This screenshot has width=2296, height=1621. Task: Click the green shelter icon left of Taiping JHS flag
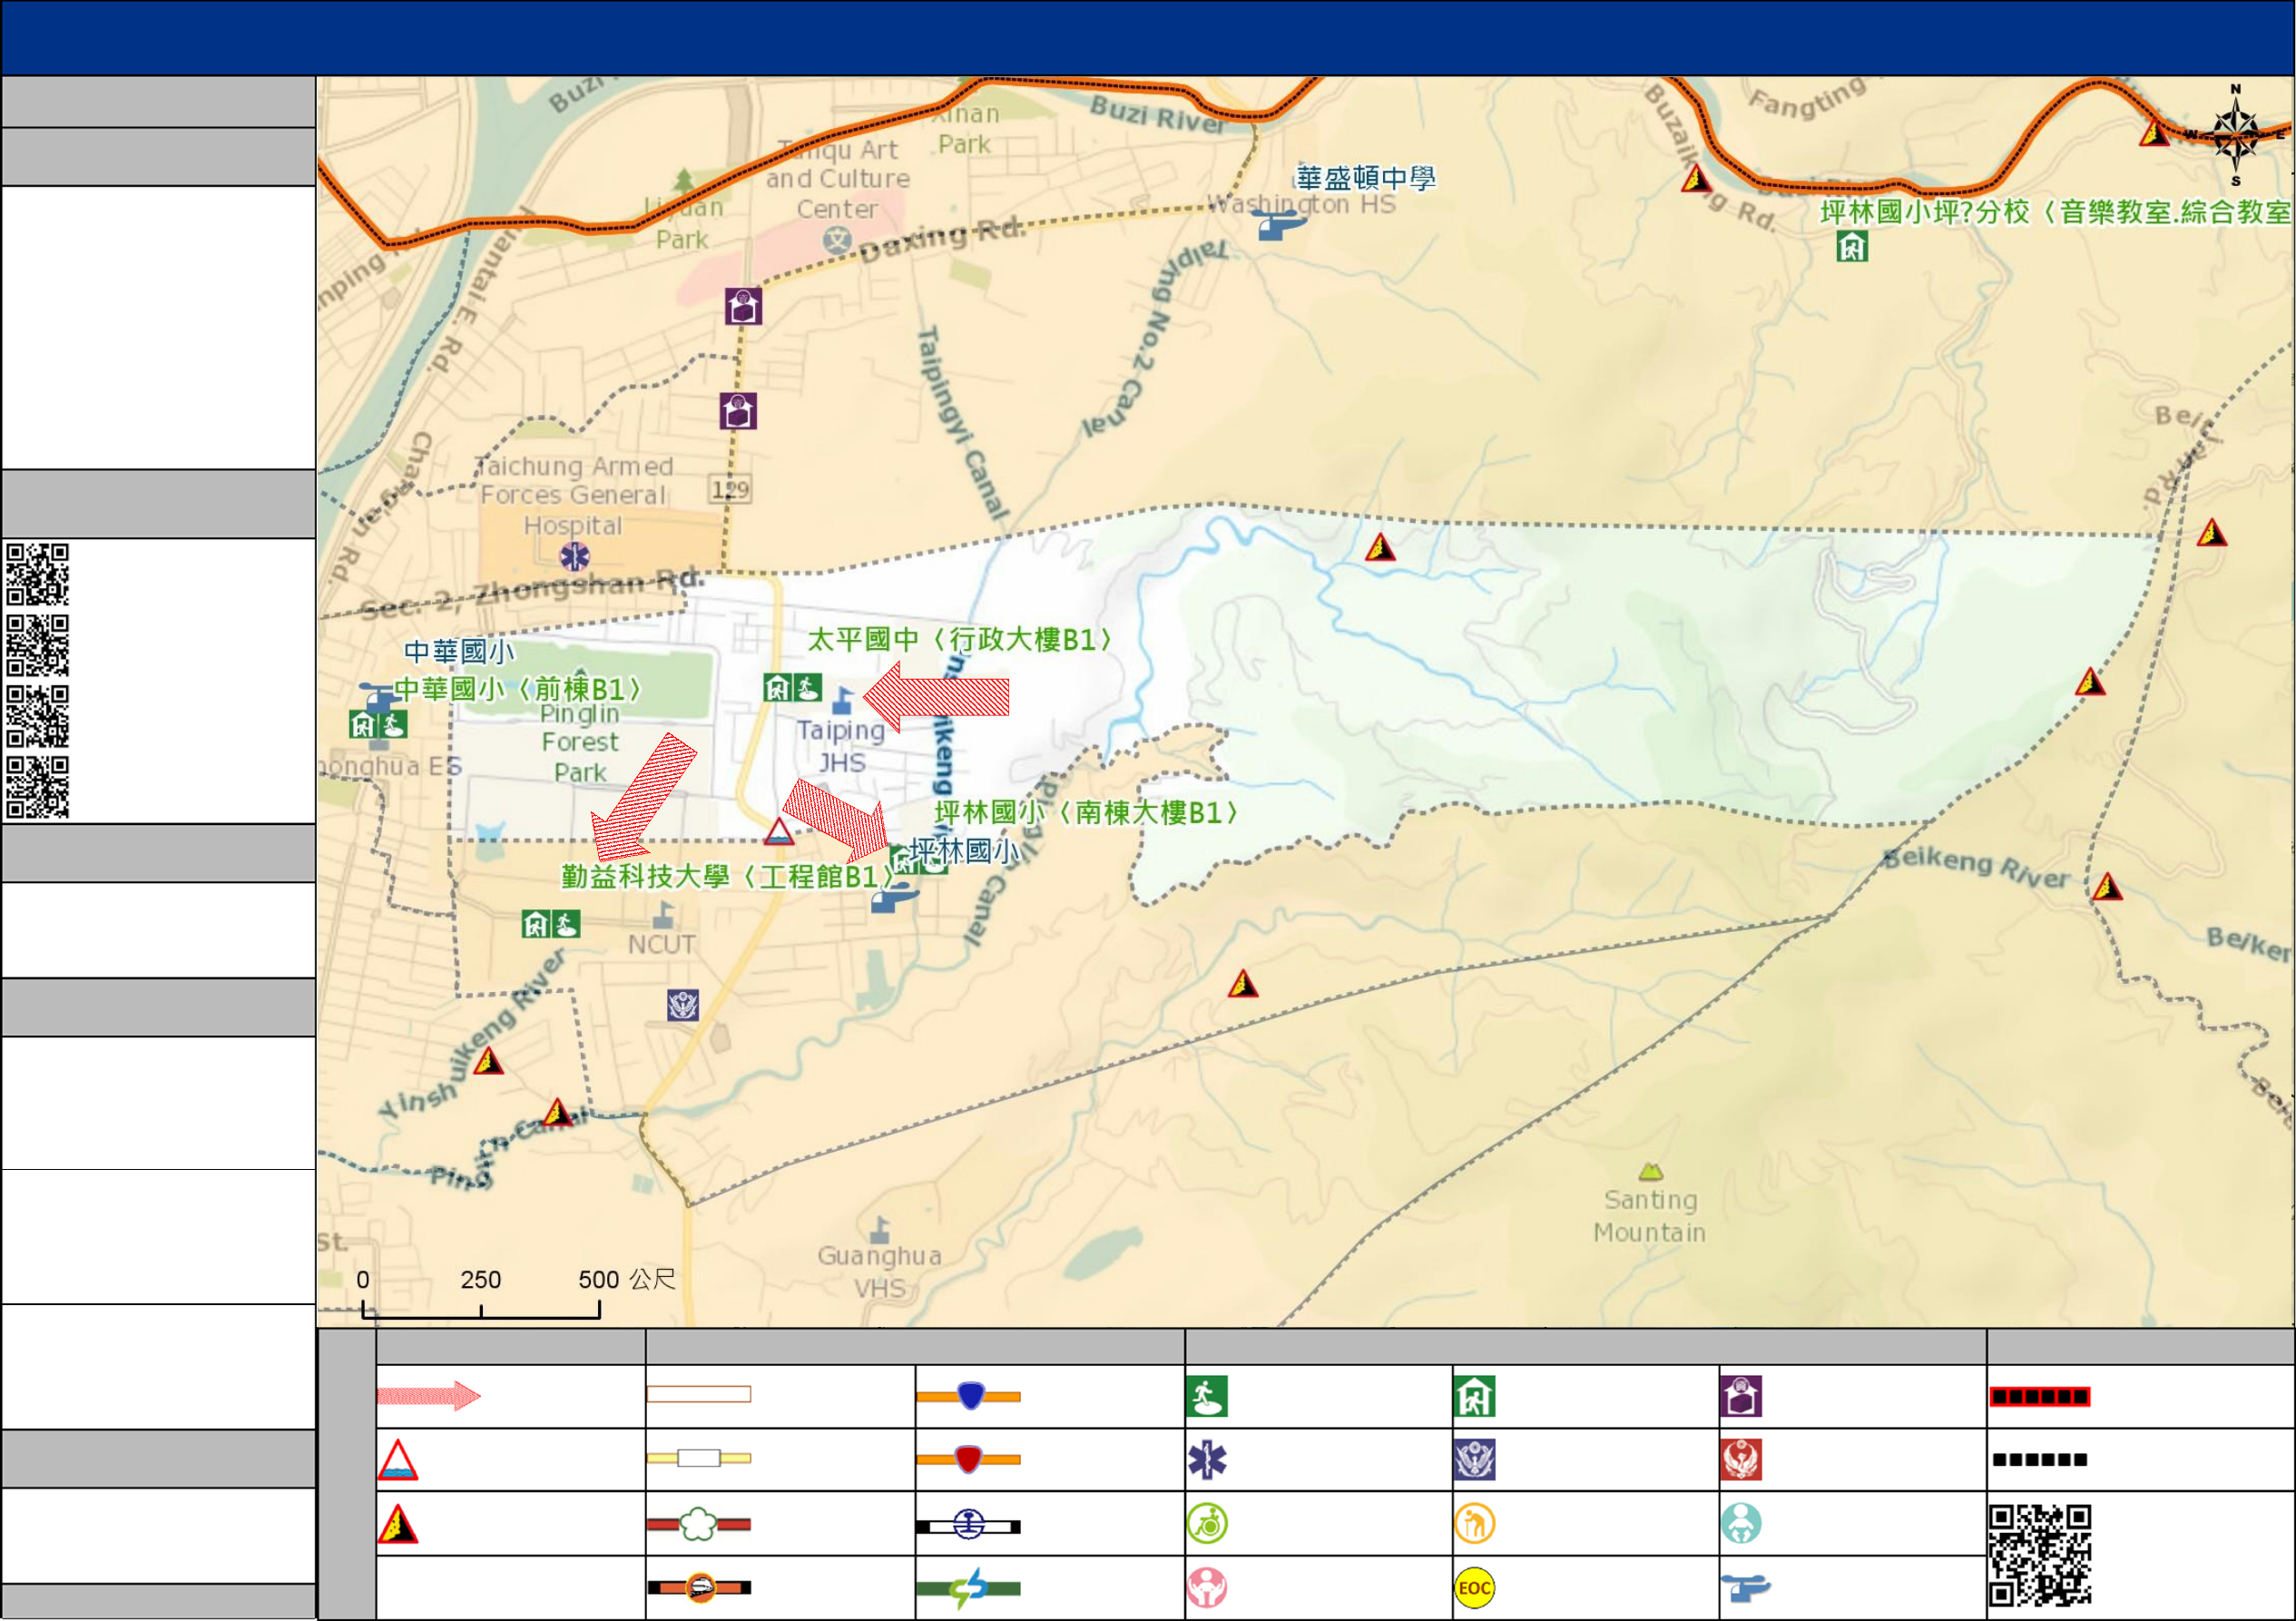777,688
